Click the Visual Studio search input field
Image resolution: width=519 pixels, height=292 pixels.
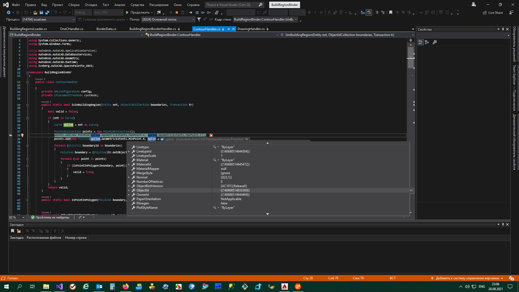point(231,5)
